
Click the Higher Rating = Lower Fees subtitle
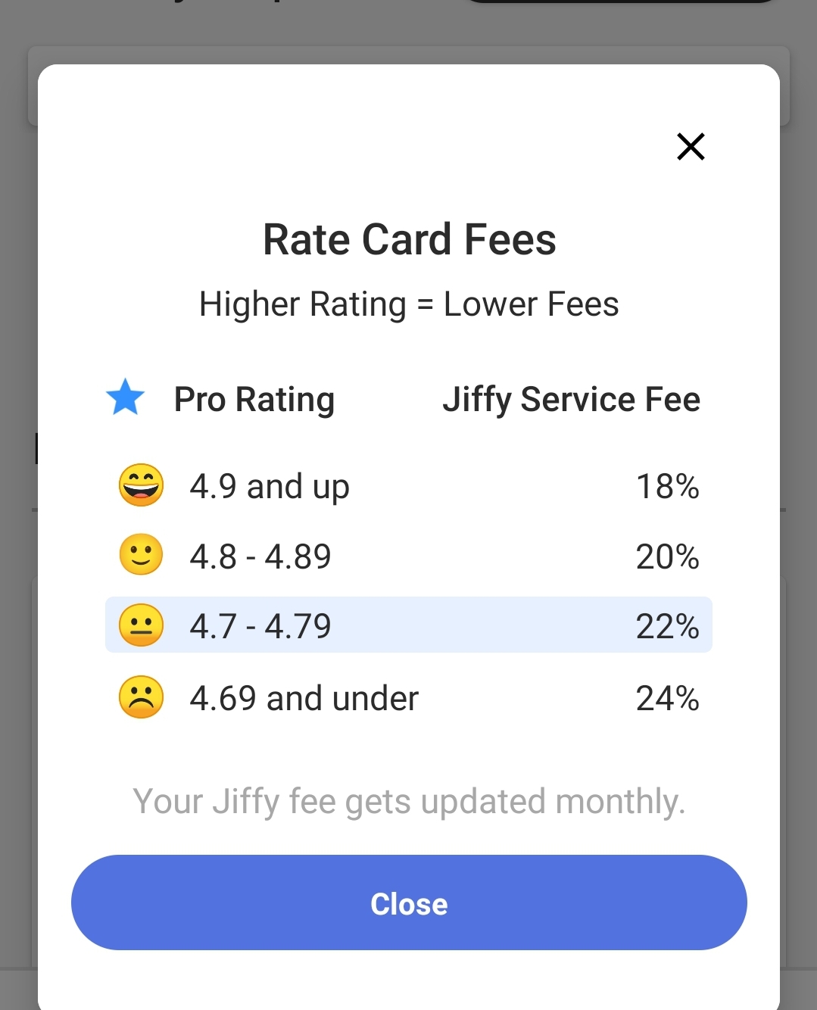tap(409, 304)
